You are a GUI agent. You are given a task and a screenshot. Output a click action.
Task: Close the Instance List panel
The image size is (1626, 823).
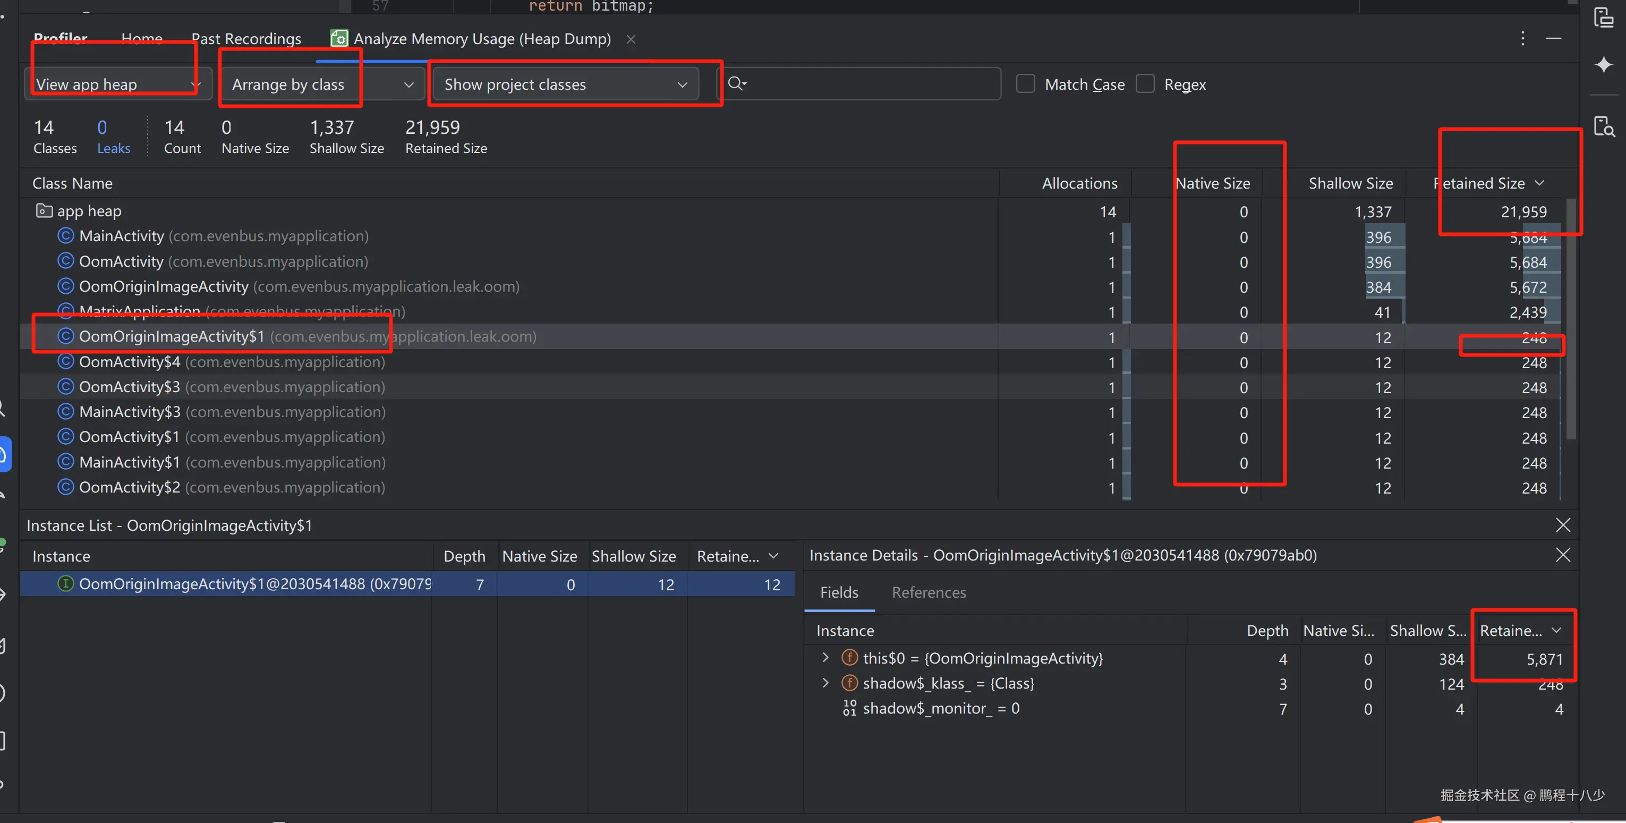tap(1563, 525)
